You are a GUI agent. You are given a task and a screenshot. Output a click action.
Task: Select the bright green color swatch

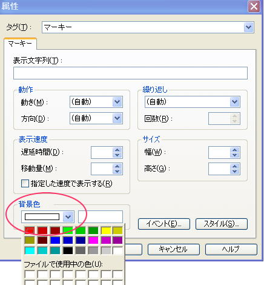pos(68,230)
